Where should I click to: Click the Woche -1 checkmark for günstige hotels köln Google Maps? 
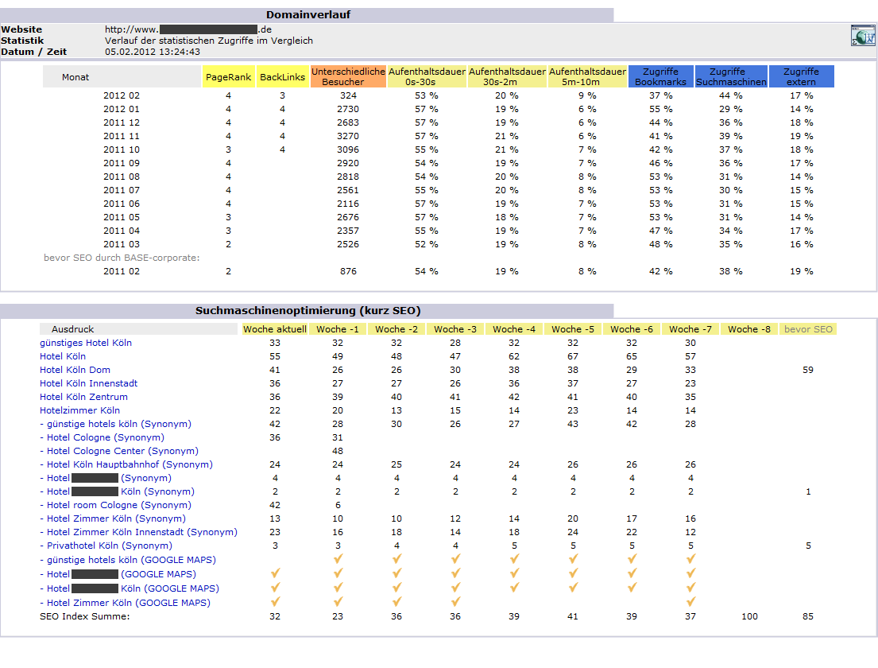pos(337,559)
